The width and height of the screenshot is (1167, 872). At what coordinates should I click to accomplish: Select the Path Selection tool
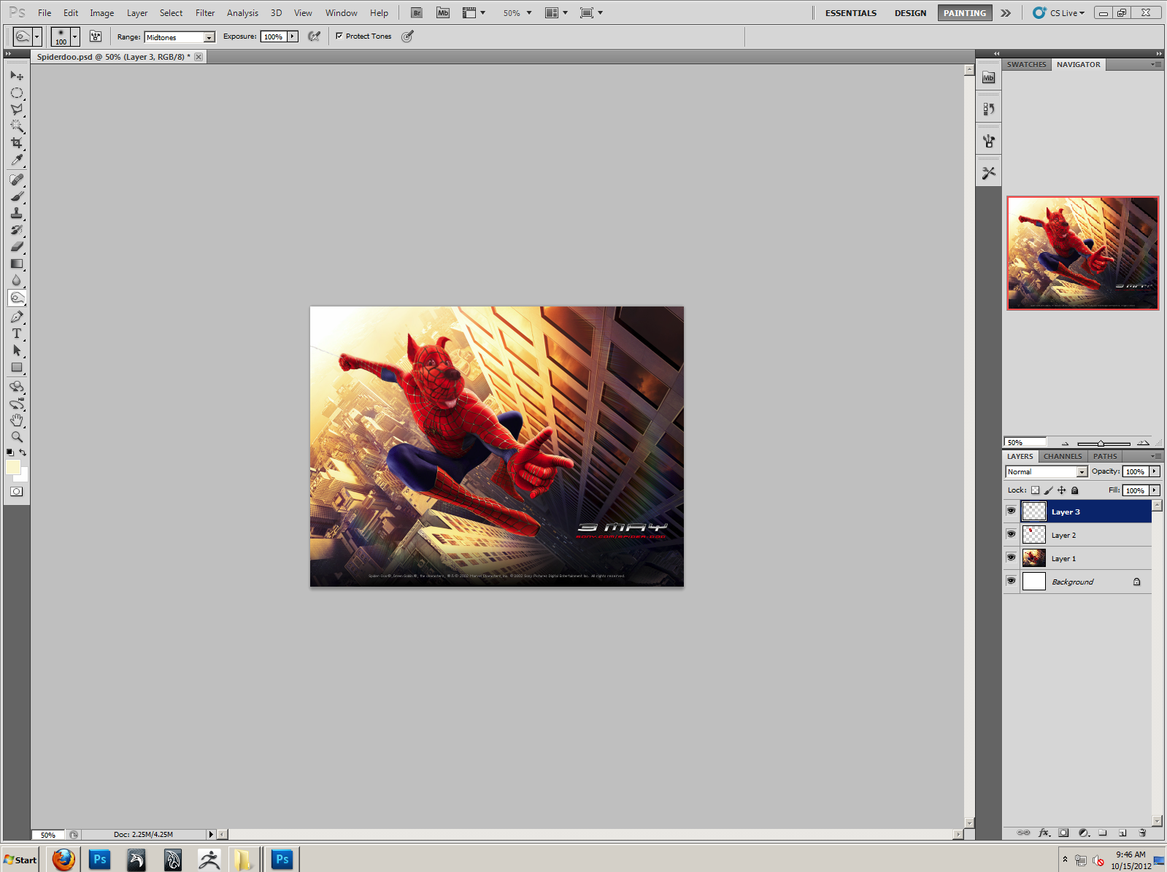click(17, 350)
